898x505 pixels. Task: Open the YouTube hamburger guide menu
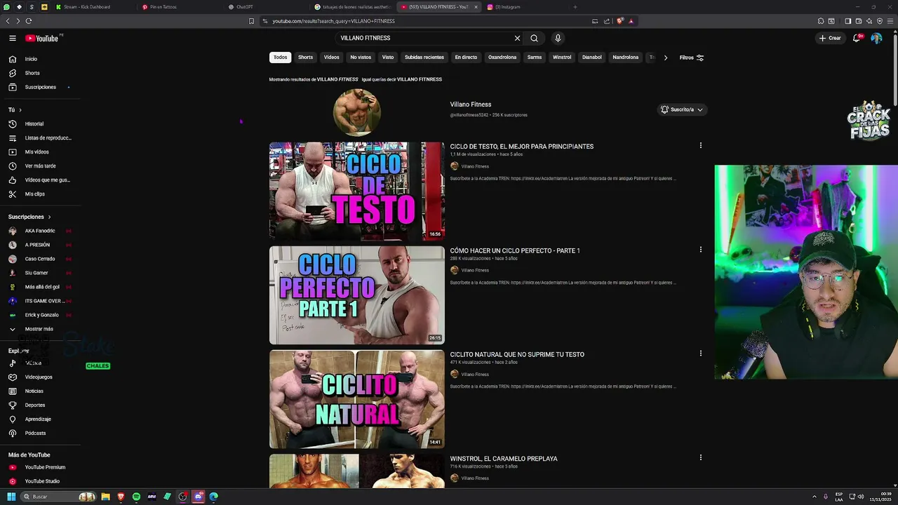click(x=13, y=39)
